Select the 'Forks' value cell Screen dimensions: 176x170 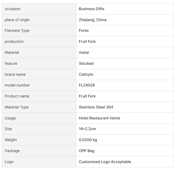[84, 31]
